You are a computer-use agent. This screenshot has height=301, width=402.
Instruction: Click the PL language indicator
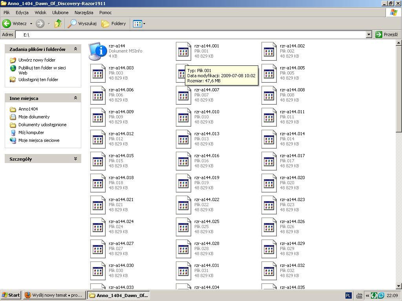(x=348, y=296)
